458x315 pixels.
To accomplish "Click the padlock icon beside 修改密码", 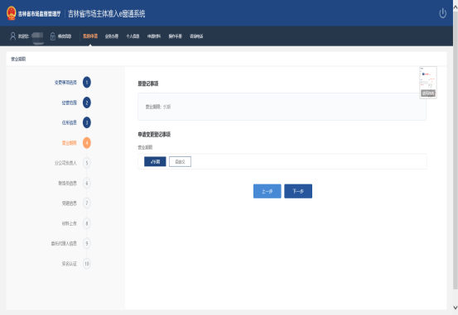I will pyautogui.click(x=53, y=36).
